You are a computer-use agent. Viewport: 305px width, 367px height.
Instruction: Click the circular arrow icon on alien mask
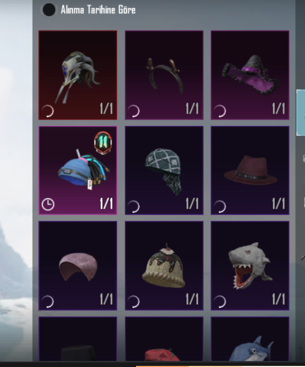(48, 111)
